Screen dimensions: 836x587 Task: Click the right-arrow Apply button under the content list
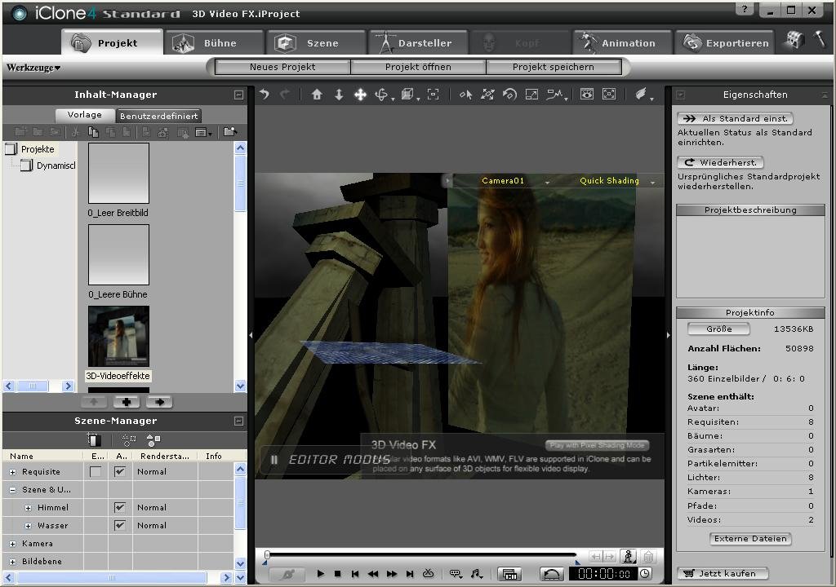pos(159,402)
